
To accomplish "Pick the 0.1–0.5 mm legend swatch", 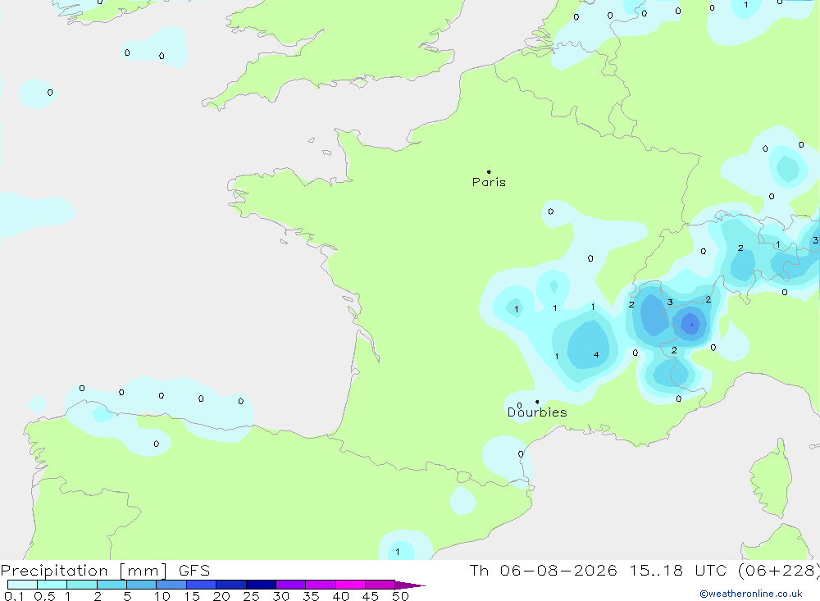I will (x=22, y=585).
